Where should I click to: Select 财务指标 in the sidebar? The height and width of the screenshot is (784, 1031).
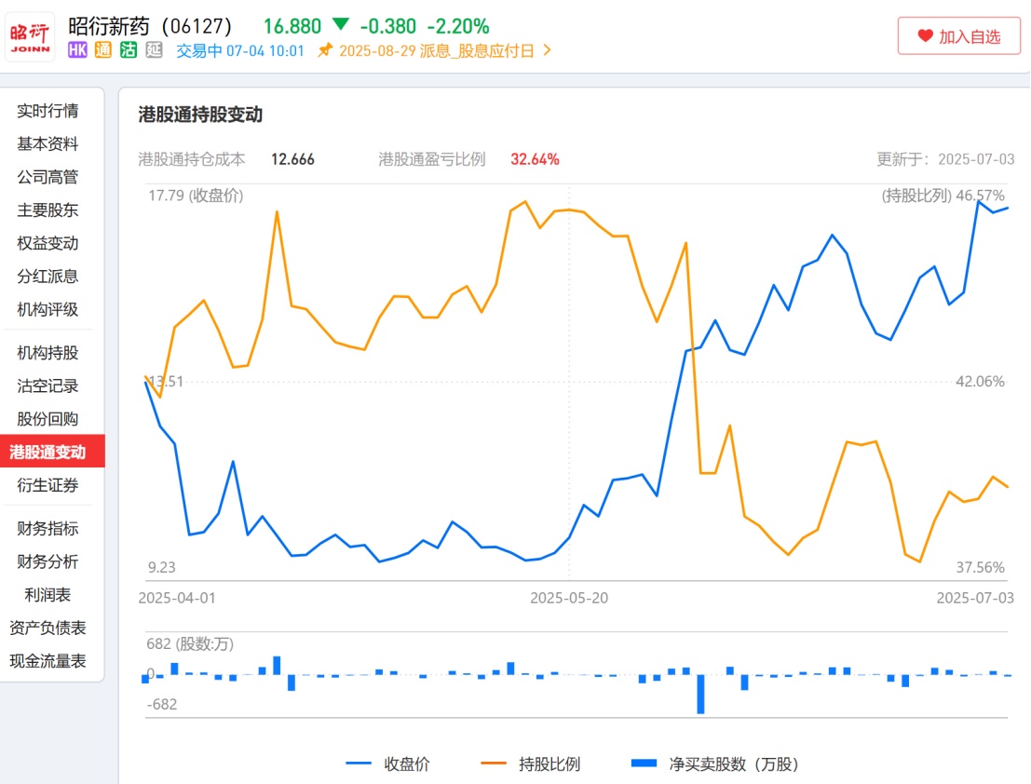[47, 528]
